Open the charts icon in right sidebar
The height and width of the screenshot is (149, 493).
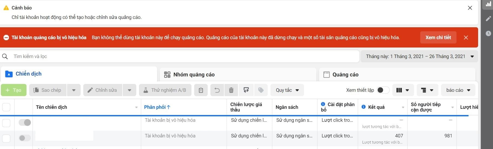tap(488, 4)
